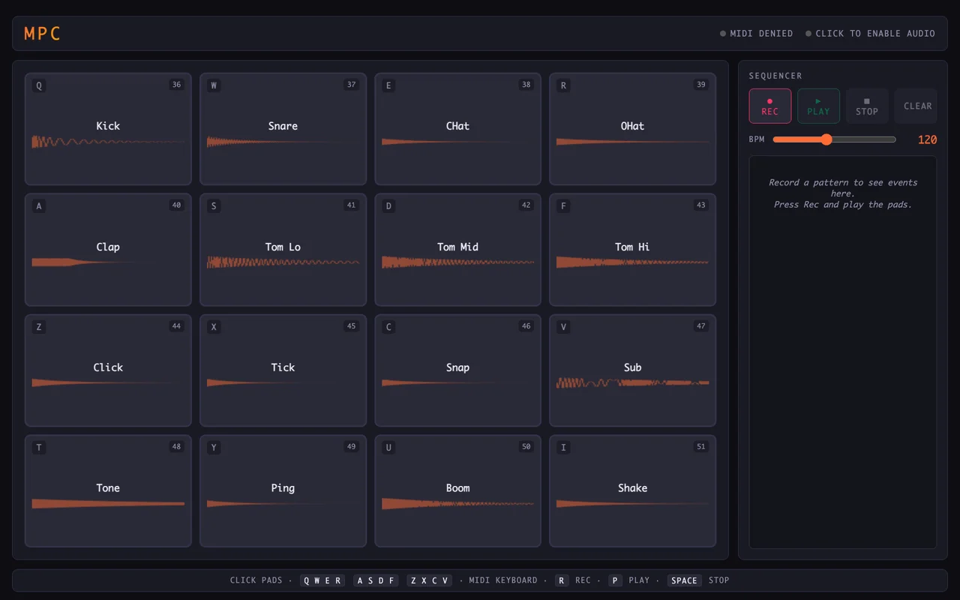Click MIDI note number 51 badge
The width and height of the screenshot is (960, 600).
click(x=700, y=447)
